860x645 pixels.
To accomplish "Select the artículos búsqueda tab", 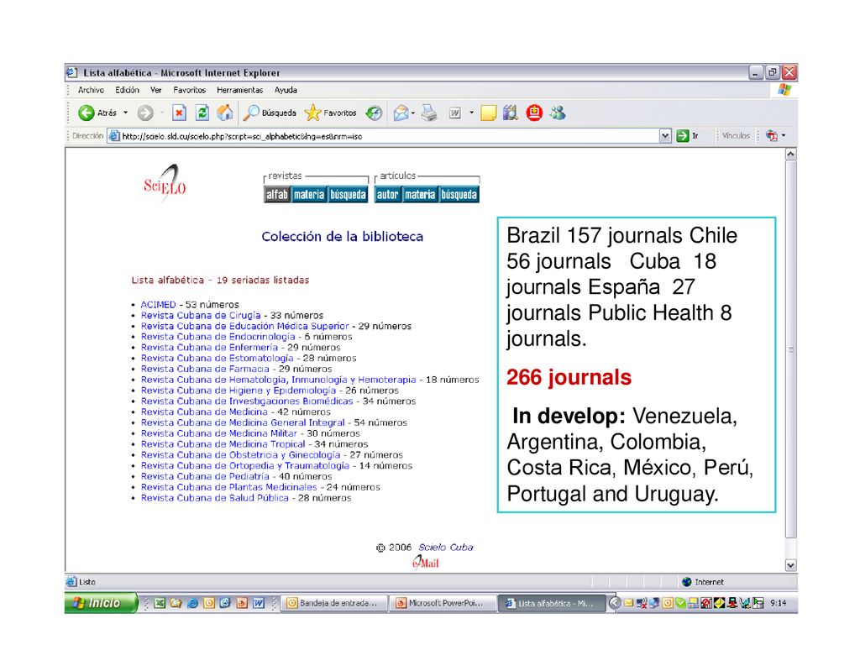I will [x=459, y=195].
